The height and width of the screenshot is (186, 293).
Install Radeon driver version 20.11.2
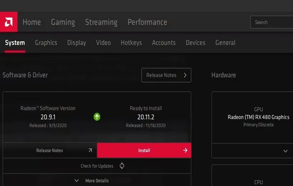click(x=144, y=150)
